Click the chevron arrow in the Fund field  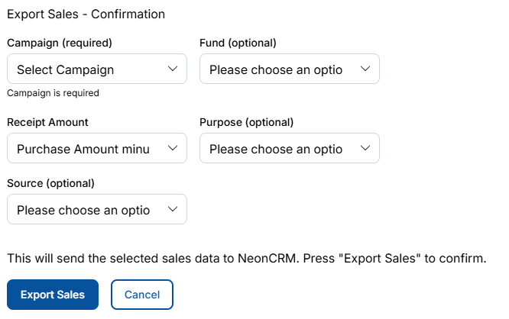pos(365,69)
